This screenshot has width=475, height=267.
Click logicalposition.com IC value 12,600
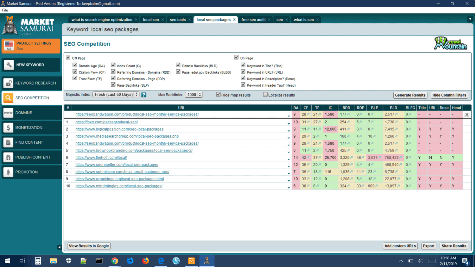[331, 129]
